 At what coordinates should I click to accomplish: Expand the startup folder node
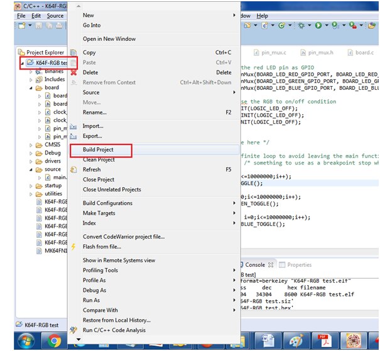pyautogui.click(x=31, y=186)
